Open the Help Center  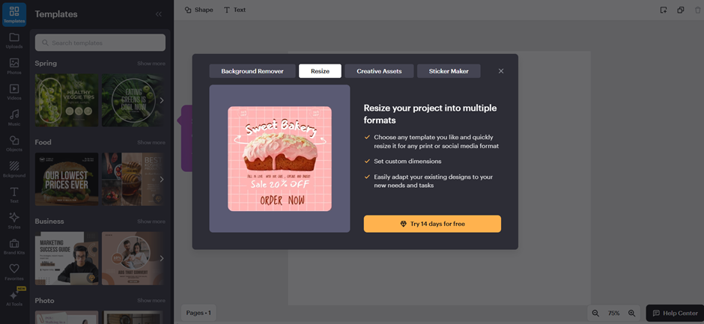coord(674,313)
